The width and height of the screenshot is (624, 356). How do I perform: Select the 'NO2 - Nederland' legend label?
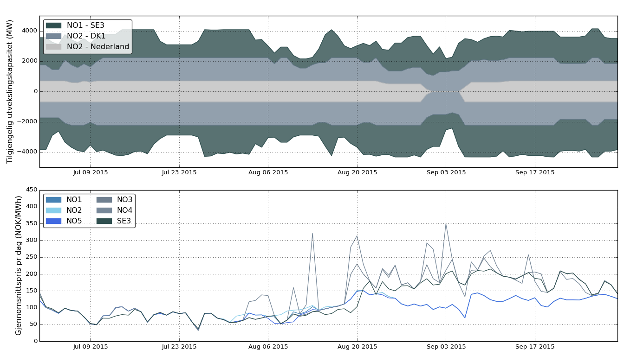97,47
